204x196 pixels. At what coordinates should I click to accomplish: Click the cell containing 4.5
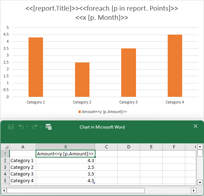(x=66, y=180)
